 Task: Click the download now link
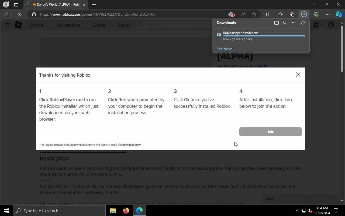[132, 145]
